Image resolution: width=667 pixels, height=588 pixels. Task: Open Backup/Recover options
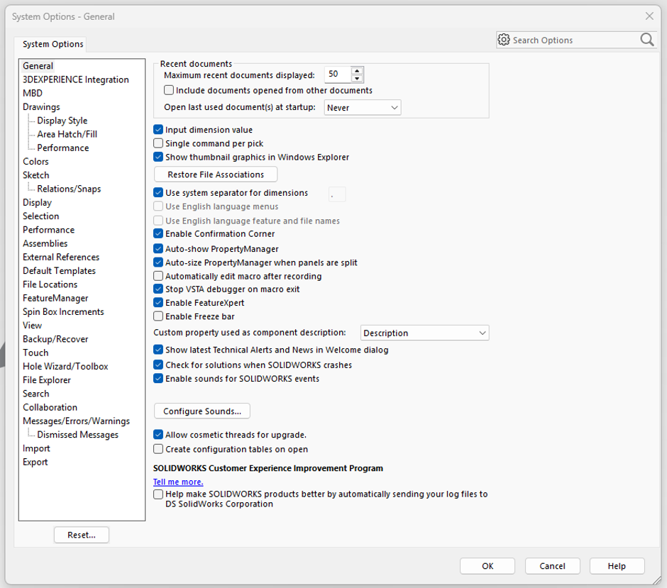(55, 339)
